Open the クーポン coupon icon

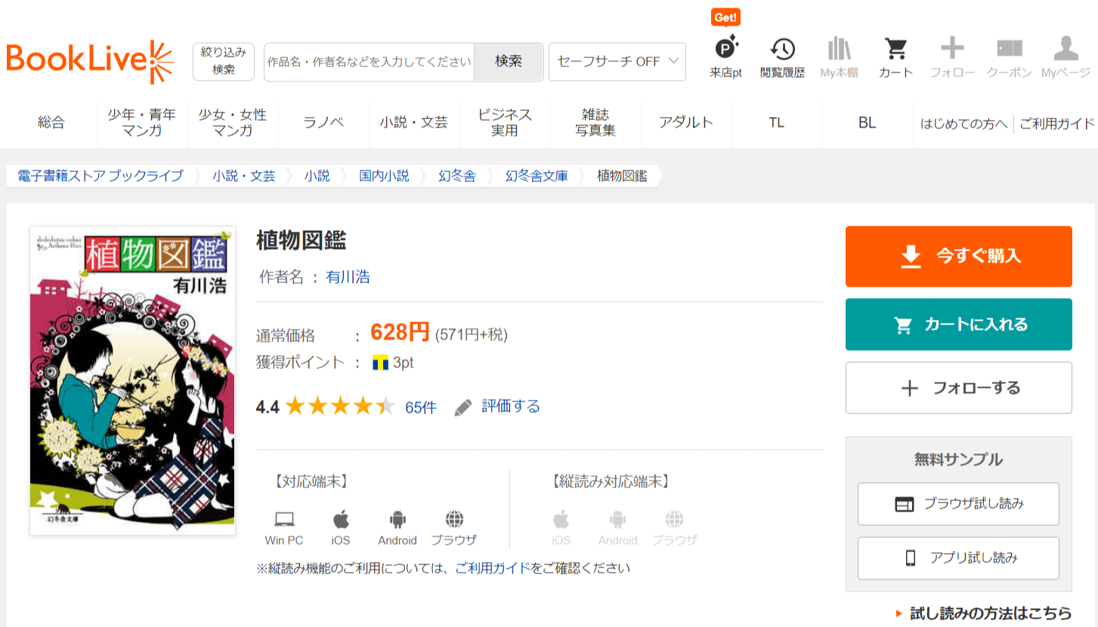pyautogui.click(x=1009, y=50)
